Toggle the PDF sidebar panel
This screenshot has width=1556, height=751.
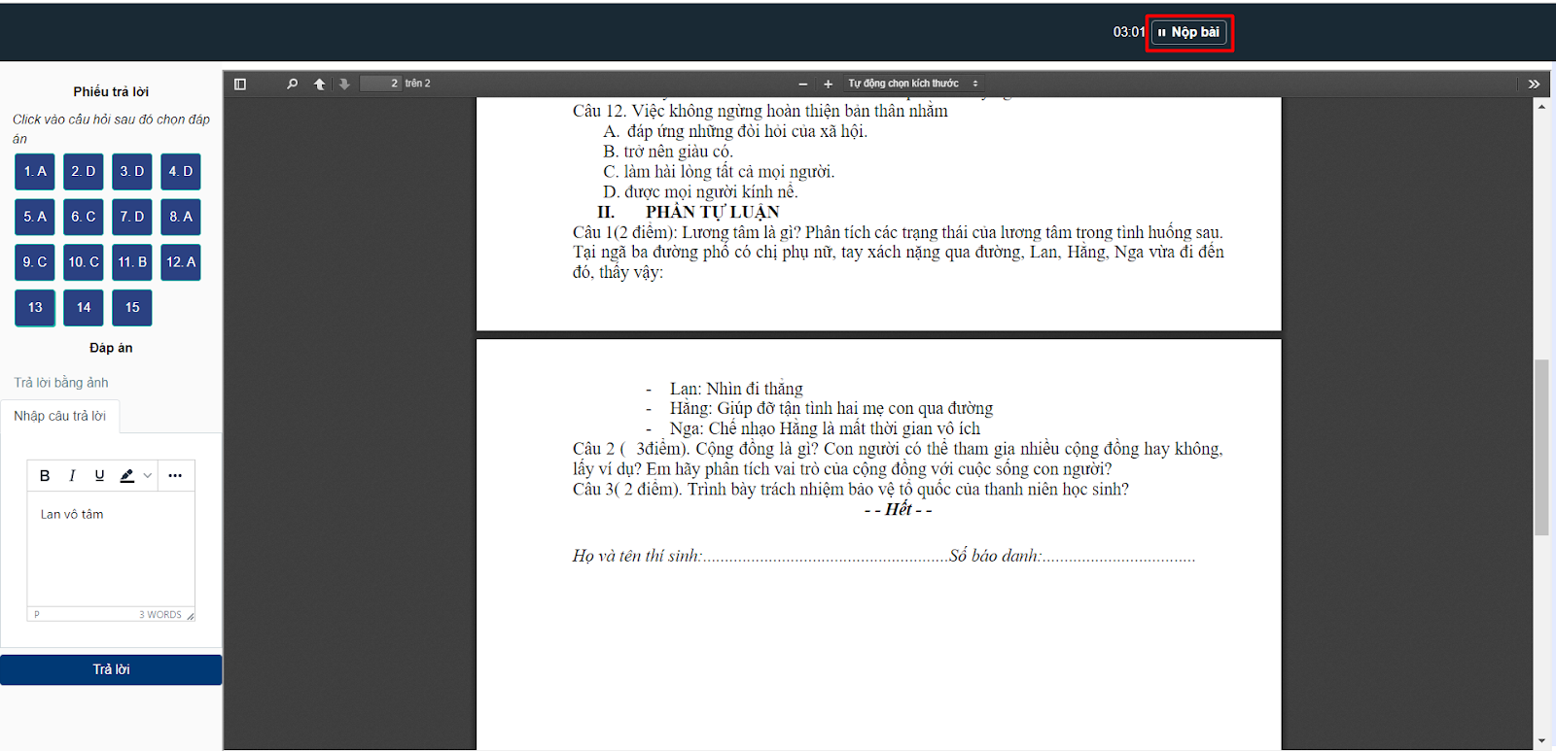pos(240,85)
